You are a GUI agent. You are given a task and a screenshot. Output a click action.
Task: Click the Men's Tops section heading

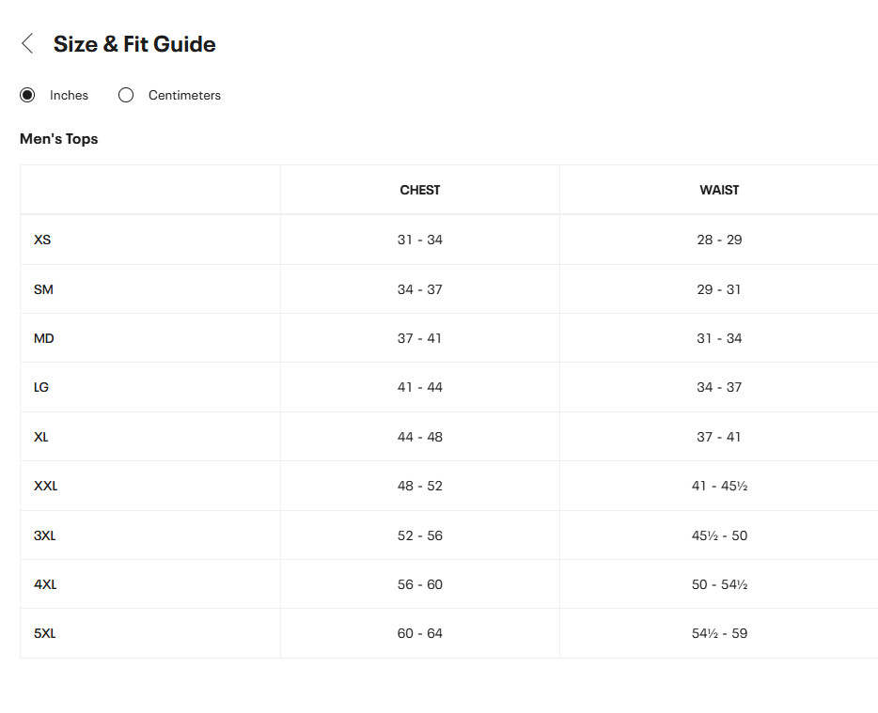[59, 139]
